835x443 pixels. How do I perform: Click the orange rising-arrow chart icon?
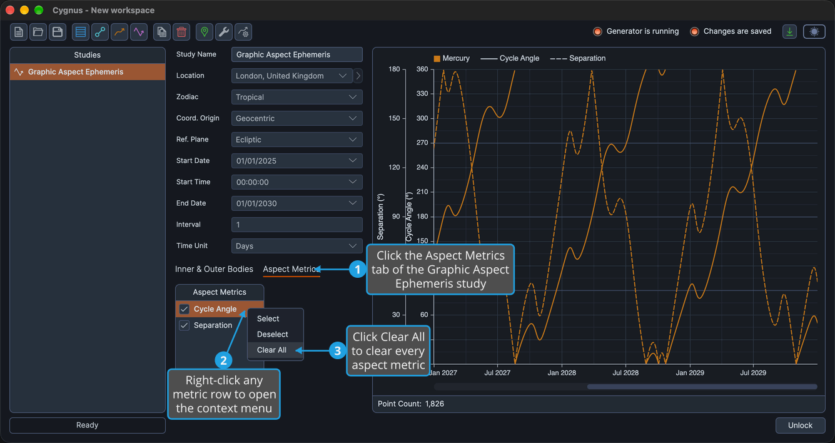click(119, 32)
